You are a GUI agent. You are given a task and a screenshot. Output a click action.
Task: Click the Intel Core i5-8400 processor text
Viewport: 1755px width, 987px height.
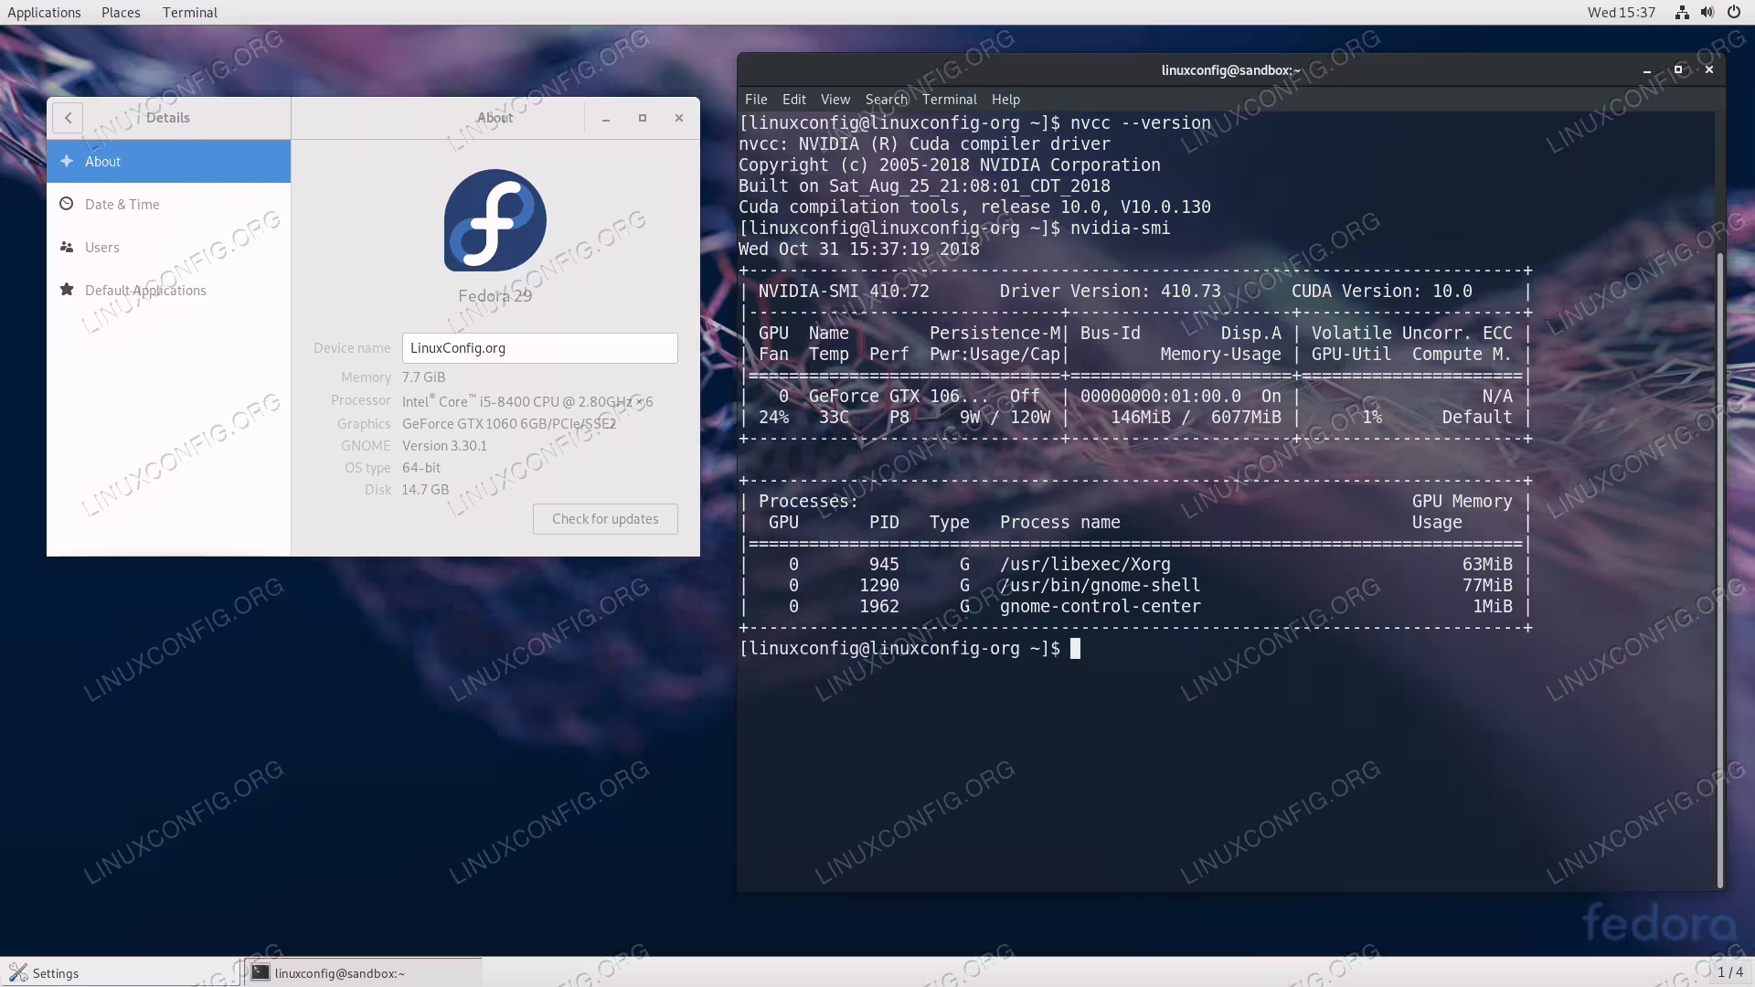click(527, 401)
